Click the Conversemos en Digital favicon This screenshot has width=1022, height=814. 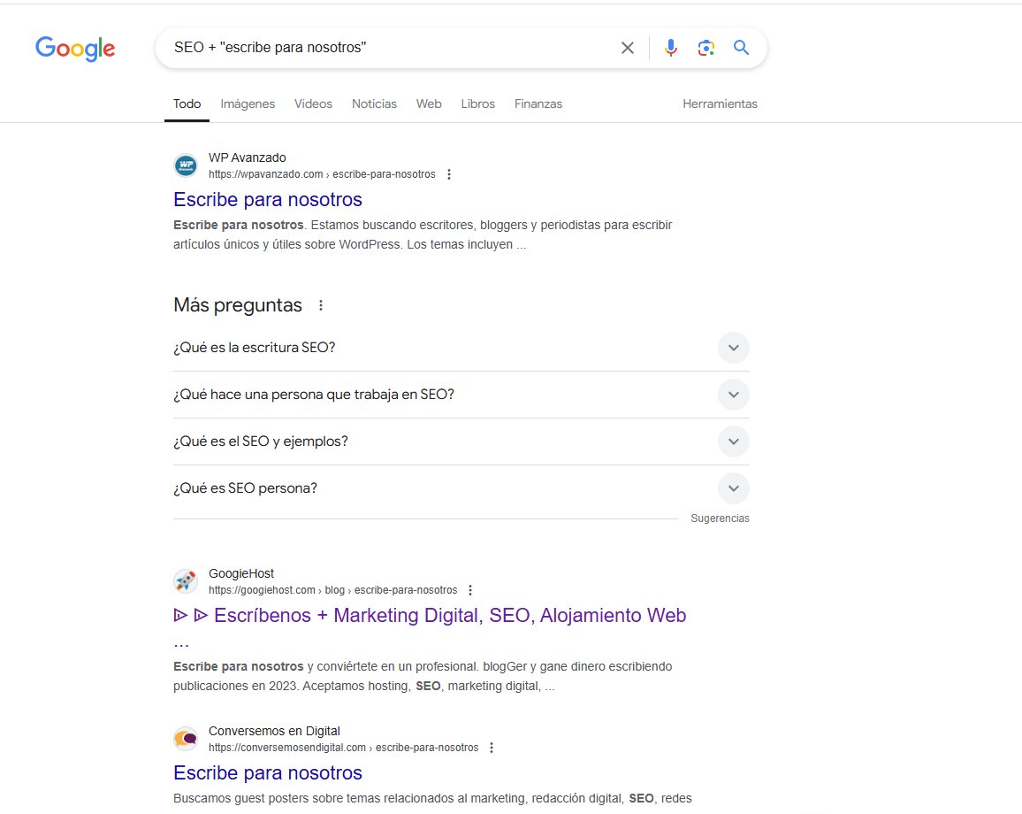[186, 738]
